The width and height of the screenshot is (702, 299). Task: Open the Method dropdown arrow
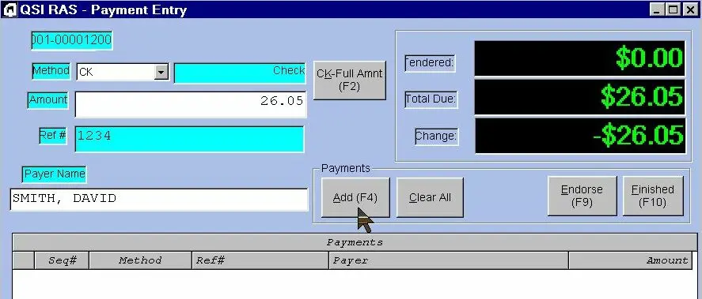(161, 72)
